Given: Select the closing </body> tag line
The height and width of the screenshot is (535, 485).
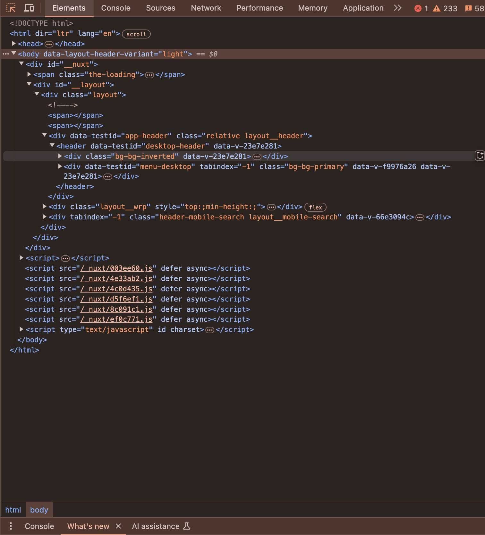Looking at the screenshot, I should tap(32, 340).
